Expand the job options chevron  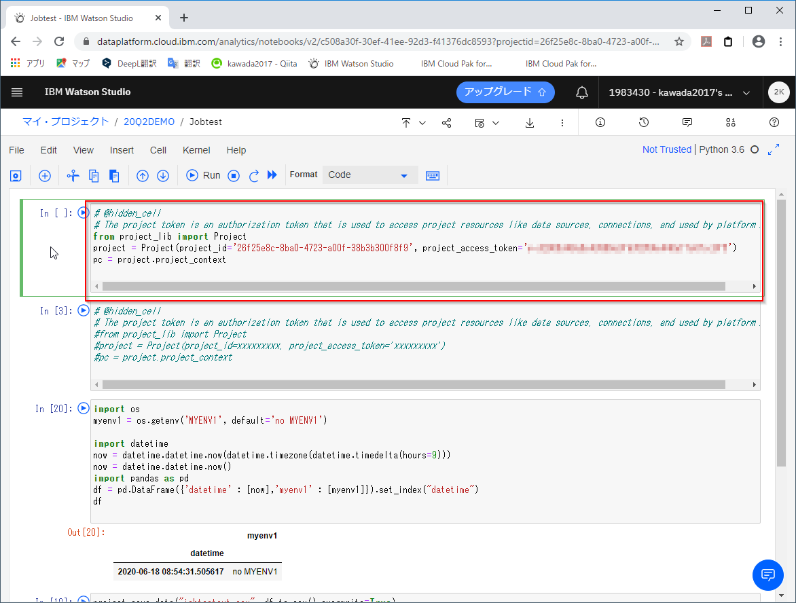coord(496,123)
